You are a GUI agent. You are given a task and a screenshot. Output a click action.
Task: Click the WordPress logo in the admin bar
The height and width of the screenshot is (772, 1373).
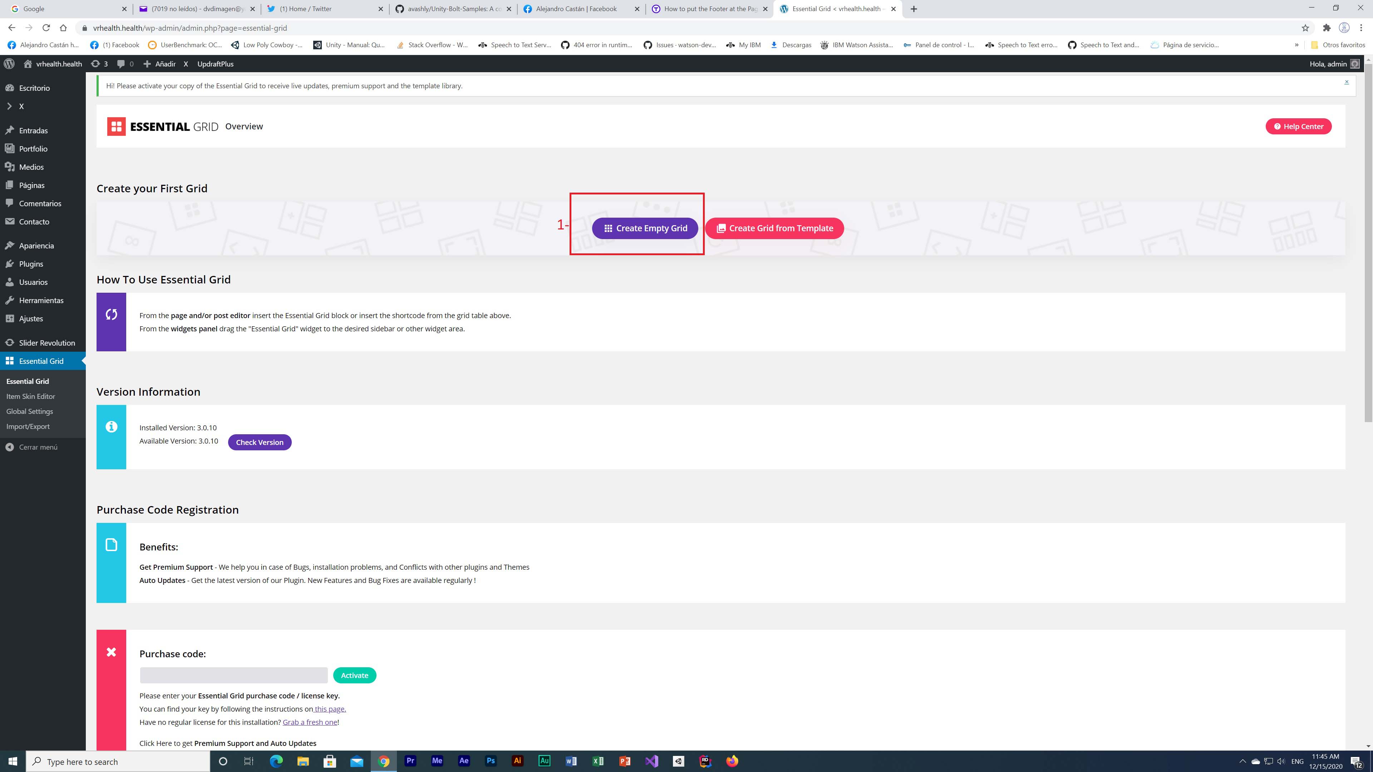tap(9, 64)
